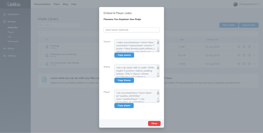Viewport: 263px width, 133px height.
Task: Click the Settings gear icon
Action: pos(4,56)
